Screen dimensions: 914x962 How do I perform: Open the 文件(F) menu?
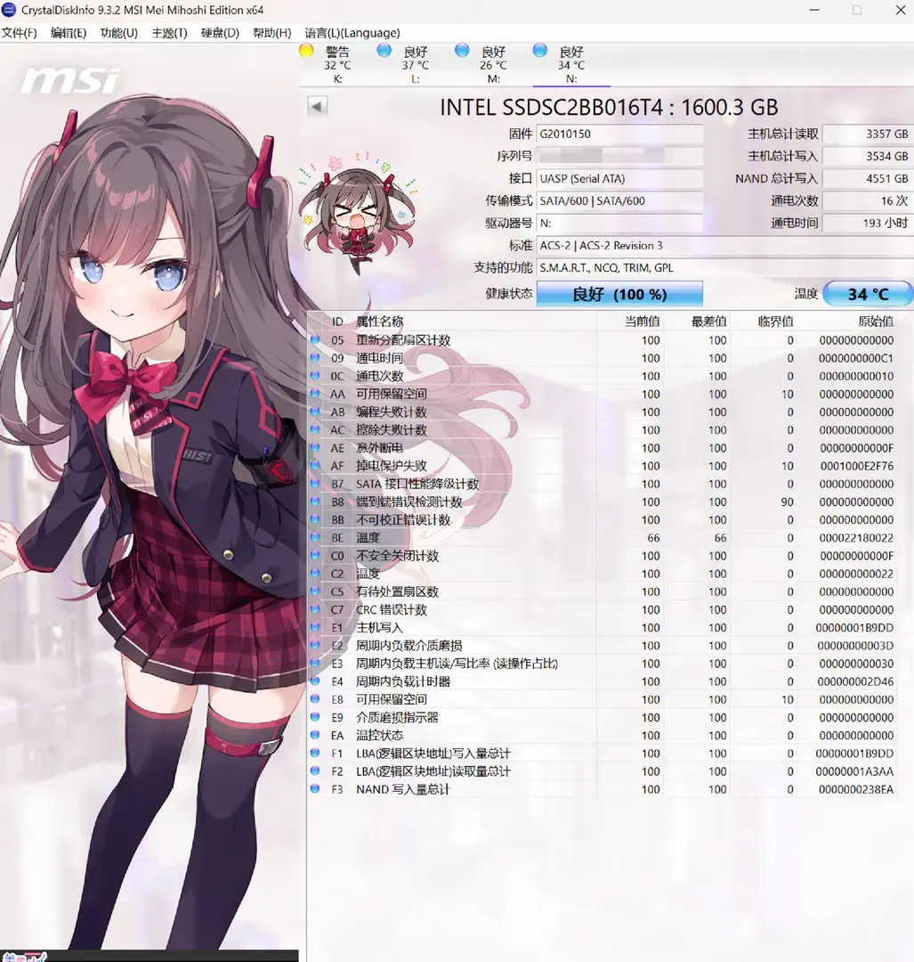[x=19, y=33]
